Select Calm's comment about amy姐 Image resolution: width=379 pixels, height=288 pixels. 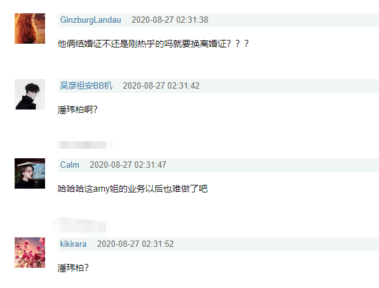coord(133,189)
